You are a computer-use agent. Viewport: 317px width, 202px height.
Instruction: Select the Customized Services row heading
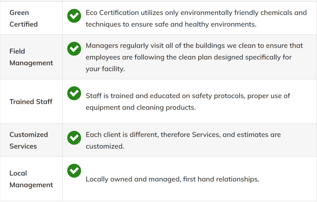29,140
